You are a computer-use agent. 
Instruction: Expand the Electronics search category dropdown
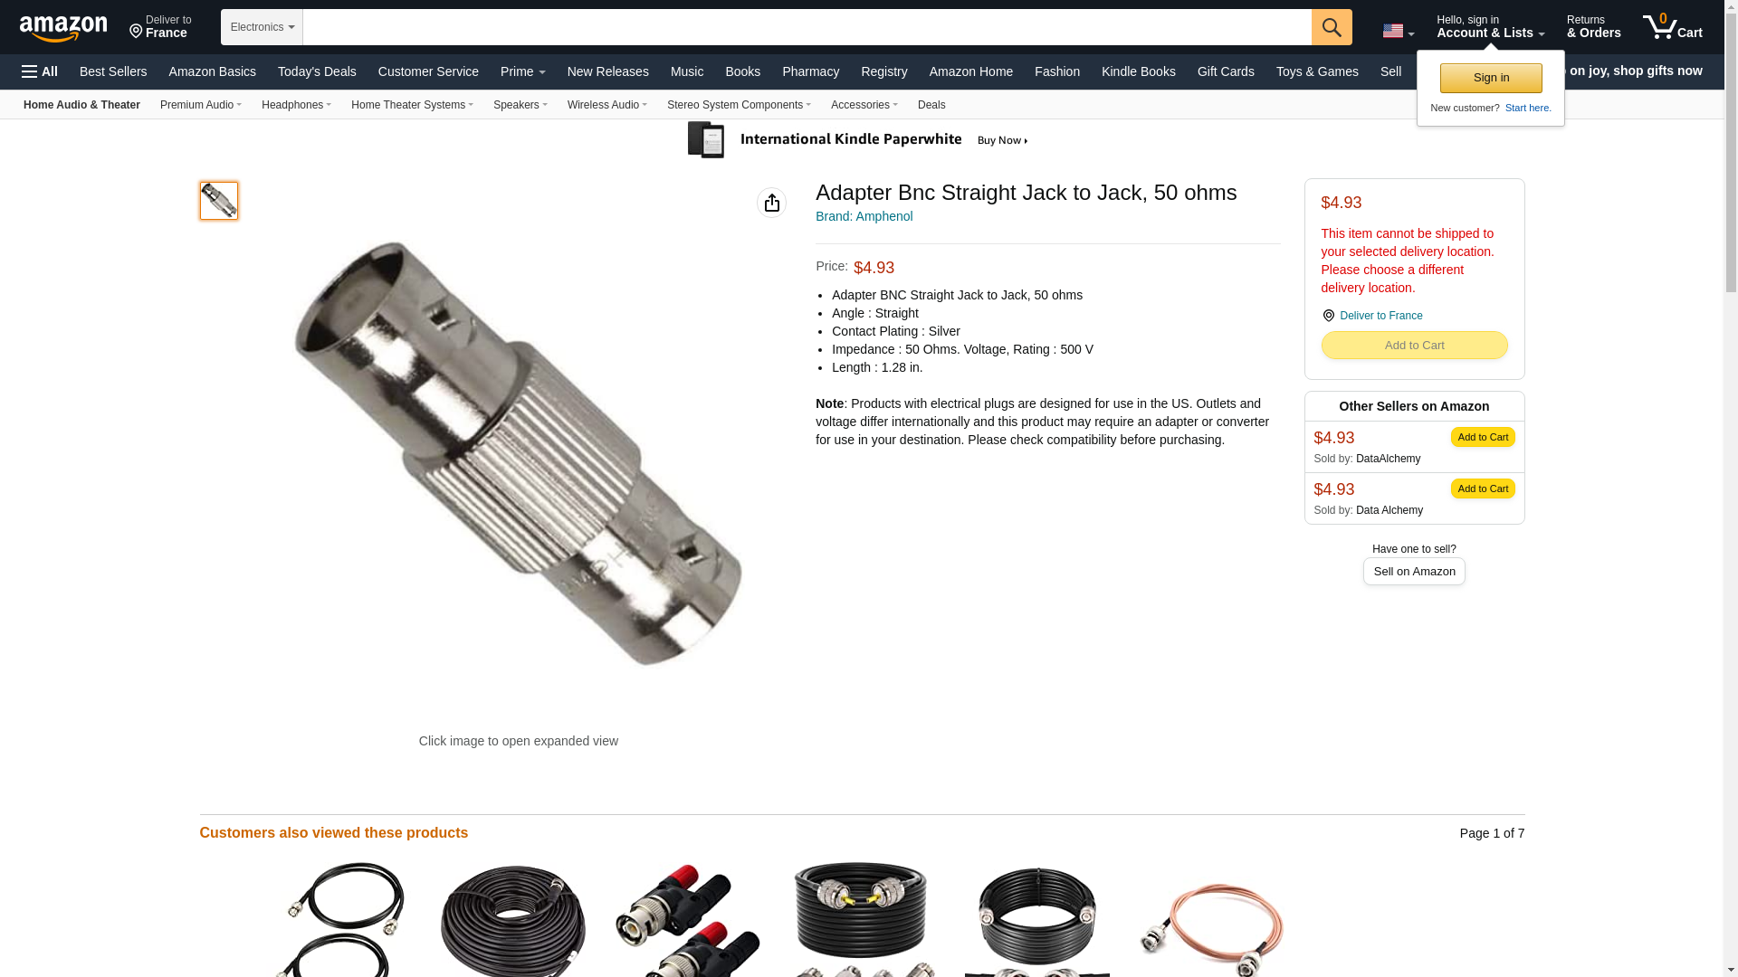point(262,27)
